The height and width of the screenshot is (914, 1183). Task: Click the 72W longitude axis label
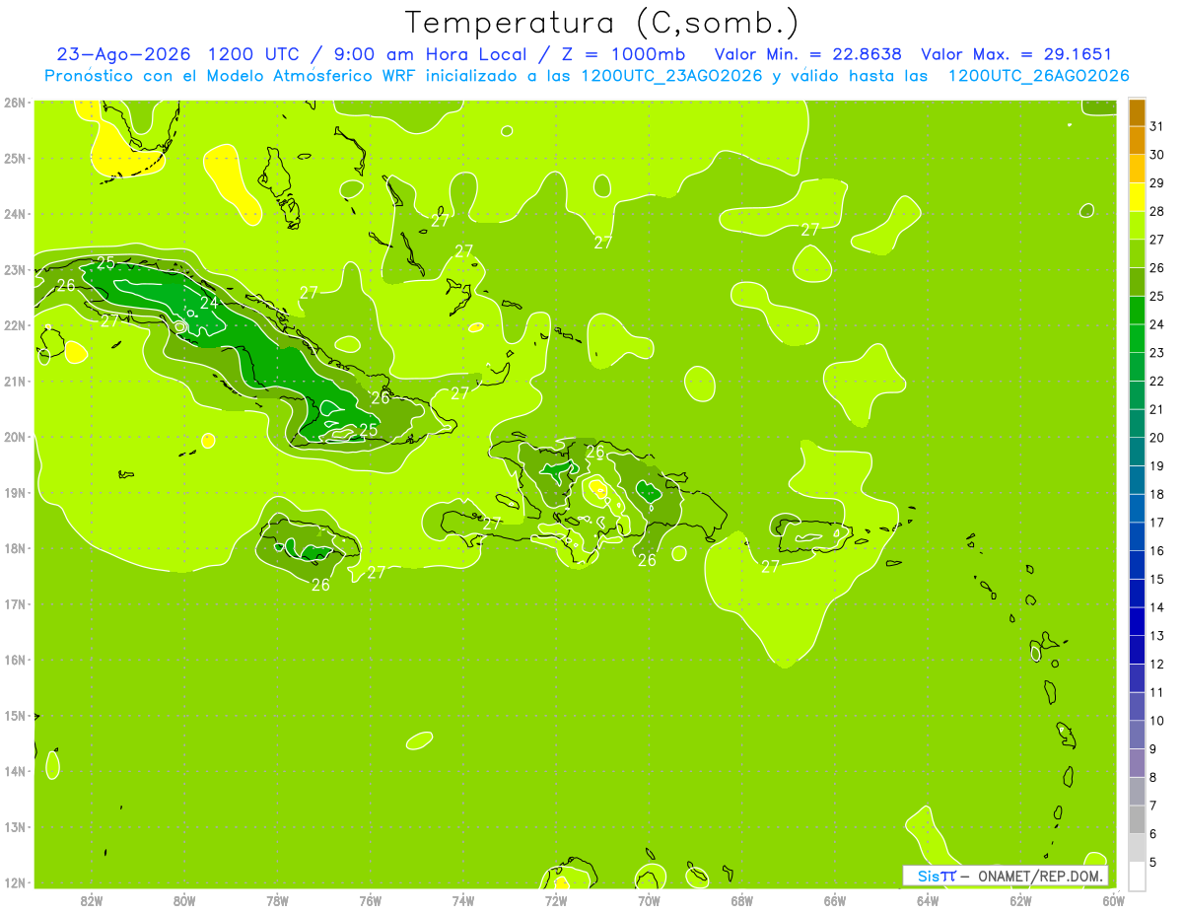pyautogui.click(x=556, y=900)
